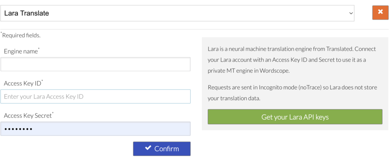Viewport: 391px width, 162px height.
Task: Click the Engine name label
Action: tap(22, 51)
